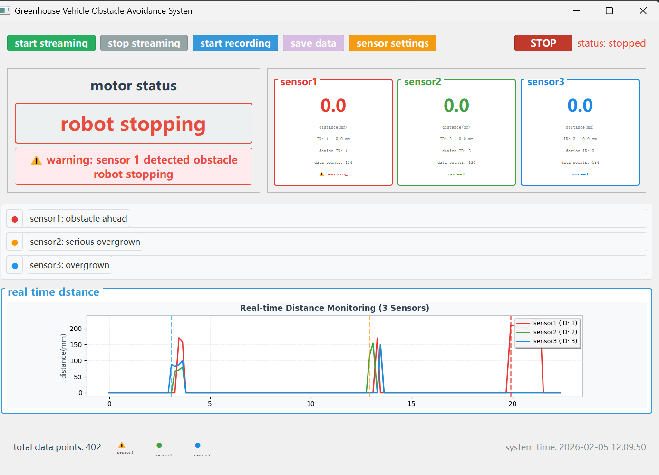Click the orange sensor2 status dot
Viewport: 659px width, 475px height.
(x=15, y=242)
